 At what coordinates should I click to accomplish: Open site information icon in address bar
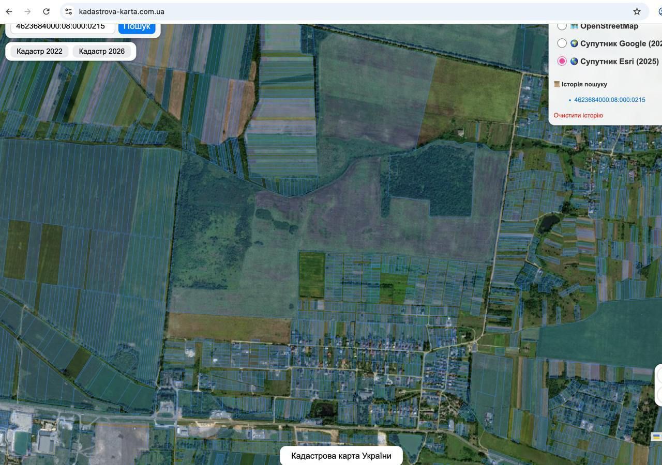point(68,11)
